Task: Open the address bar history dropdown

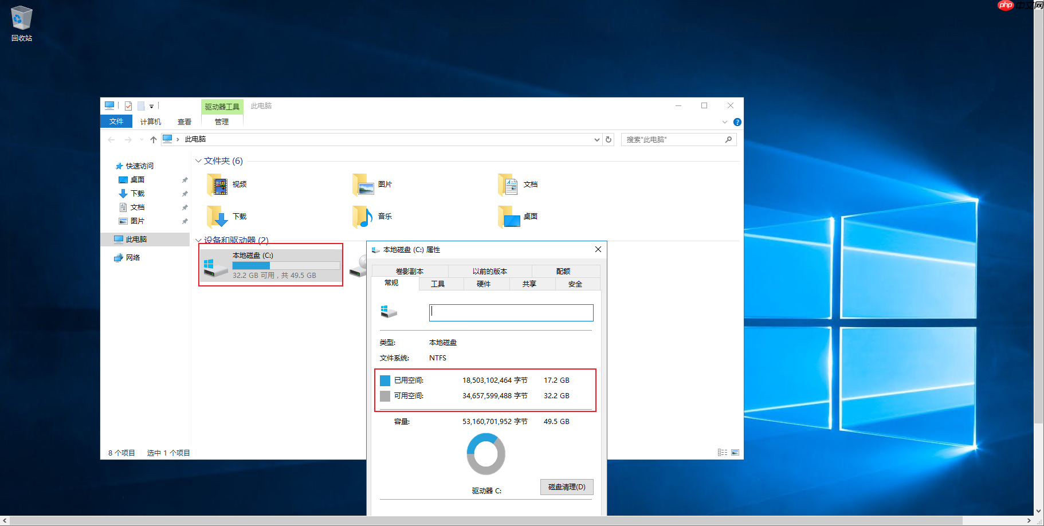Action: click(596, 139)
